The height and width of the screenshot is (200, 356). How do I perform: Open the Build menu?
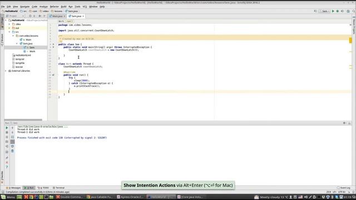[63, 7]
